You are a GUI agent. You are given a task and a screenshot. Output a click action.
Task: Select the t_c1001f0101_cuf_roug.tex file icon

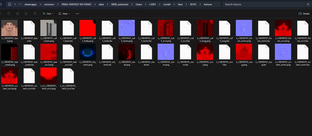pyautogui.click(x=224, y=28)
